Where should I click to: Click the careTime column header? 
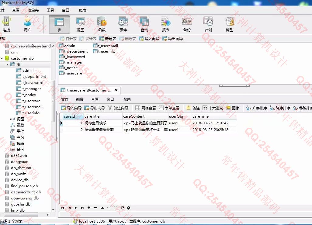pos(214,116)
